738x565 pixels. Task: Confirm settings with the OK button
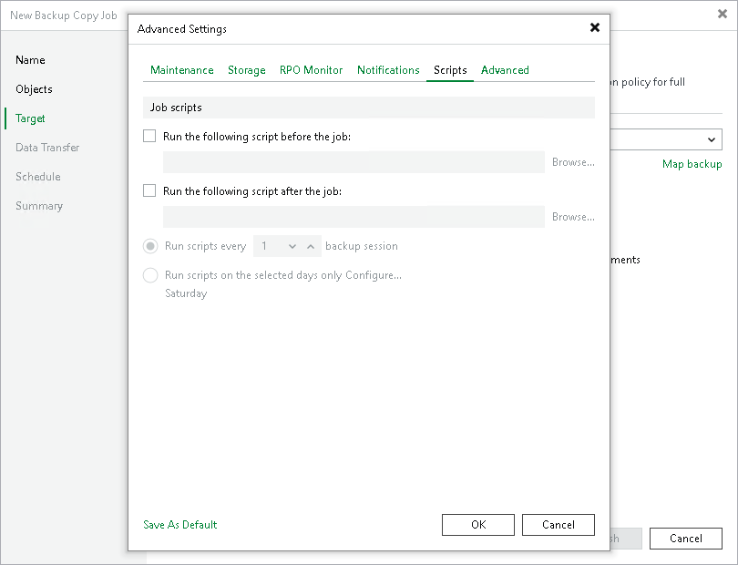click(x=477, y=525)
